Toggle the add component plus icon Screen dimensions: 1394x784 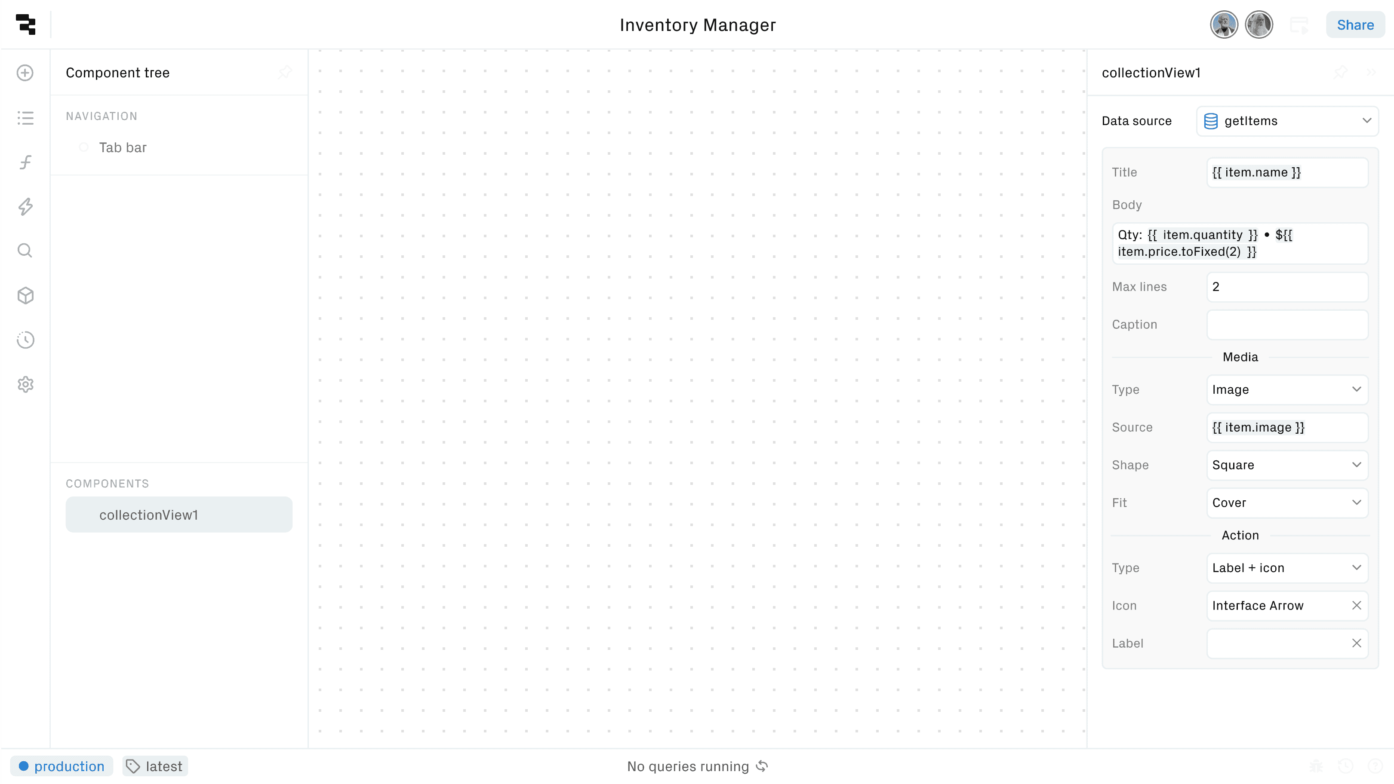pos(25,73)
